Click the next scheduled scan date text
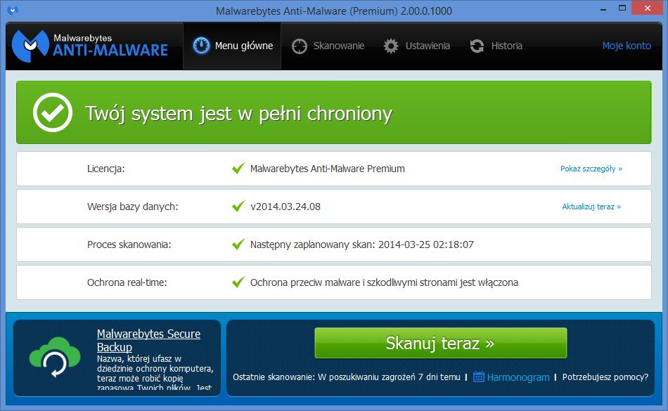 point(361,244)
